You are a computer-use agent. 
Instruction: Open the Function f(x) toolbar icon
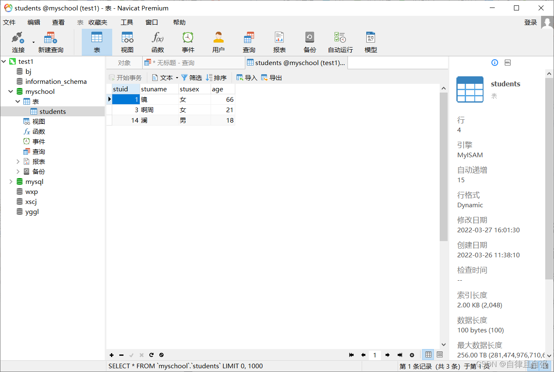point(158,38)
